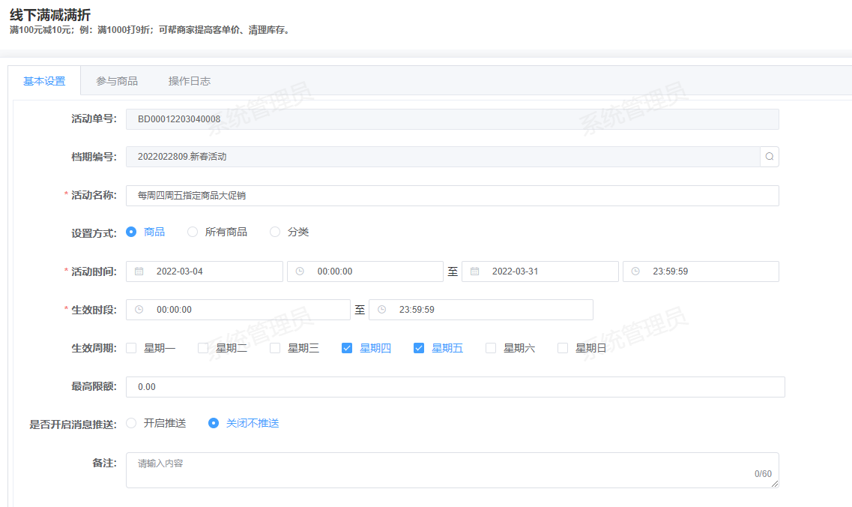Viewport: 852px width, 507px height.
Task: Choose the 分类 setting mode
Action: point(275,232)
